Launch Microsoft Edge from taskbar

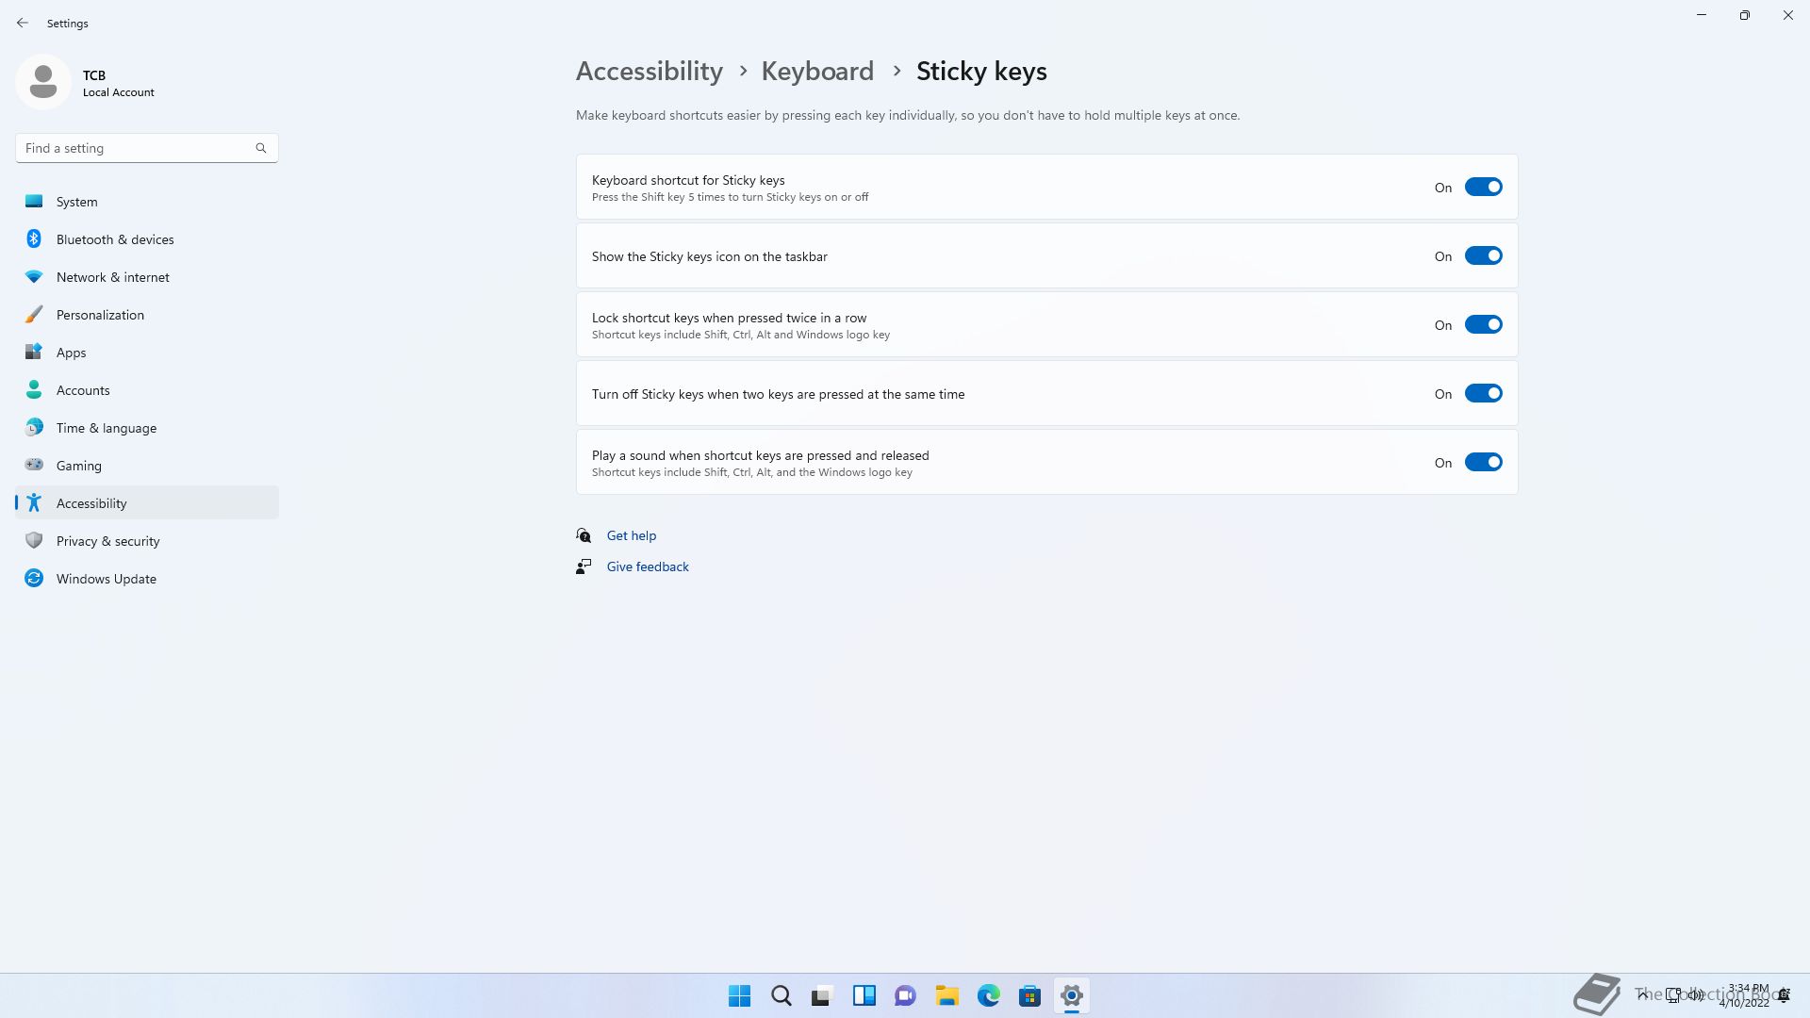989,995
